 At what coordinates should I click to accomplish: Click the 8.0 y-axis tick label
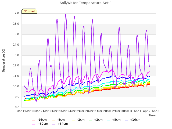[17, 107]
